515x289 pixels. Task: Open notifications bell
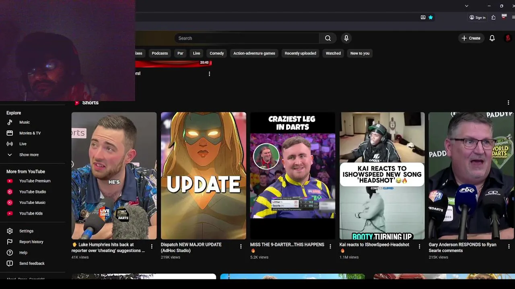(492, 38)
